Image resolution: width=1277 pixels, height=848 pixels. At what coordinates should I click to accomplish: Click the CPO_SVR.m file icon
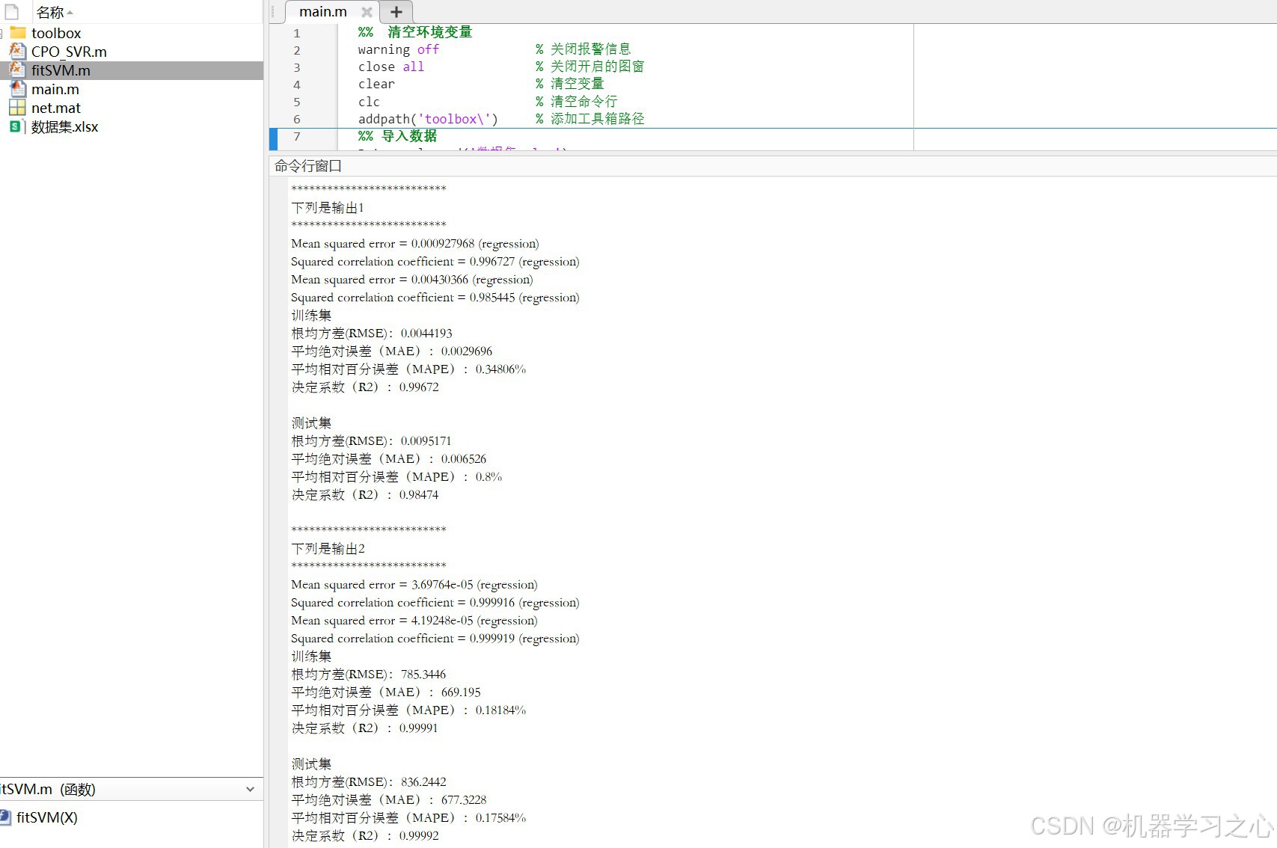point(18,52)
